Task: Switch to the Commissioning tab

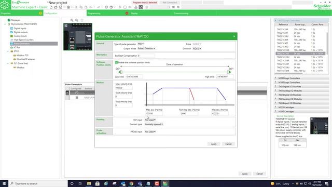Action: click(x=195, y=13)
